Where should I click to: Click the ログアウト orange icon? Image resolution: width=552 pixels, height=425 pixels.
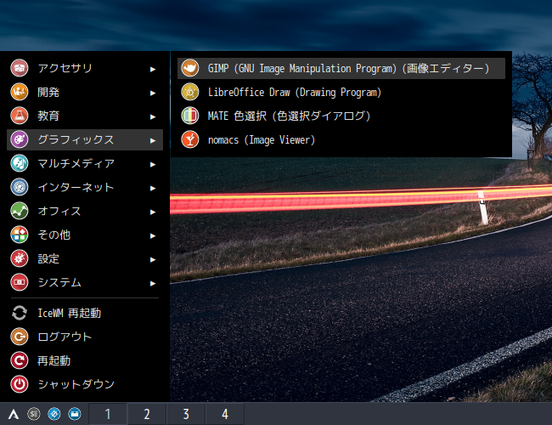click(20, 337)
